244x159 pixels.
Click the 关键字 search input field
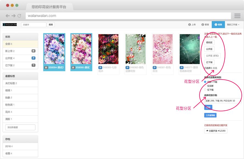[34, 24]
